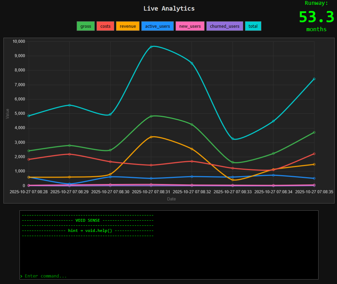Click the Value axis label on the left
This screenshot has width=337, height=284.
click(x=8, y=114)
